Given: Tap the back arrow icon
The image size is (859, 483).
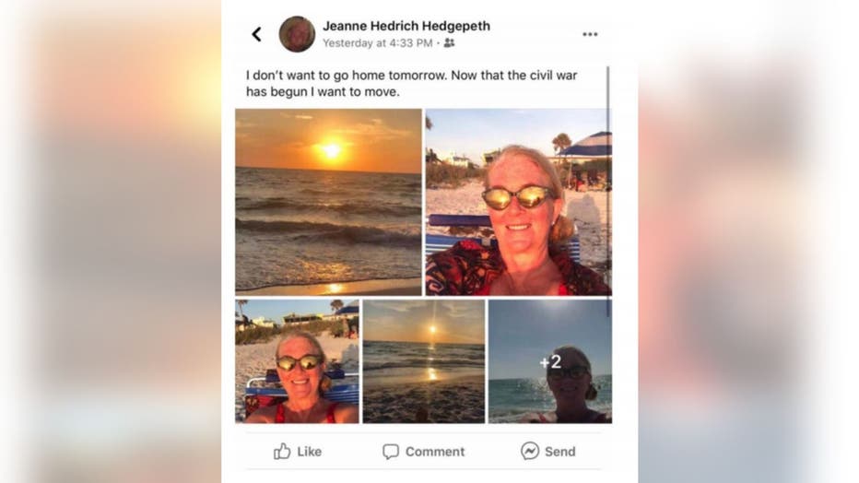Looking at the screenshot, I should click(256, 34).
